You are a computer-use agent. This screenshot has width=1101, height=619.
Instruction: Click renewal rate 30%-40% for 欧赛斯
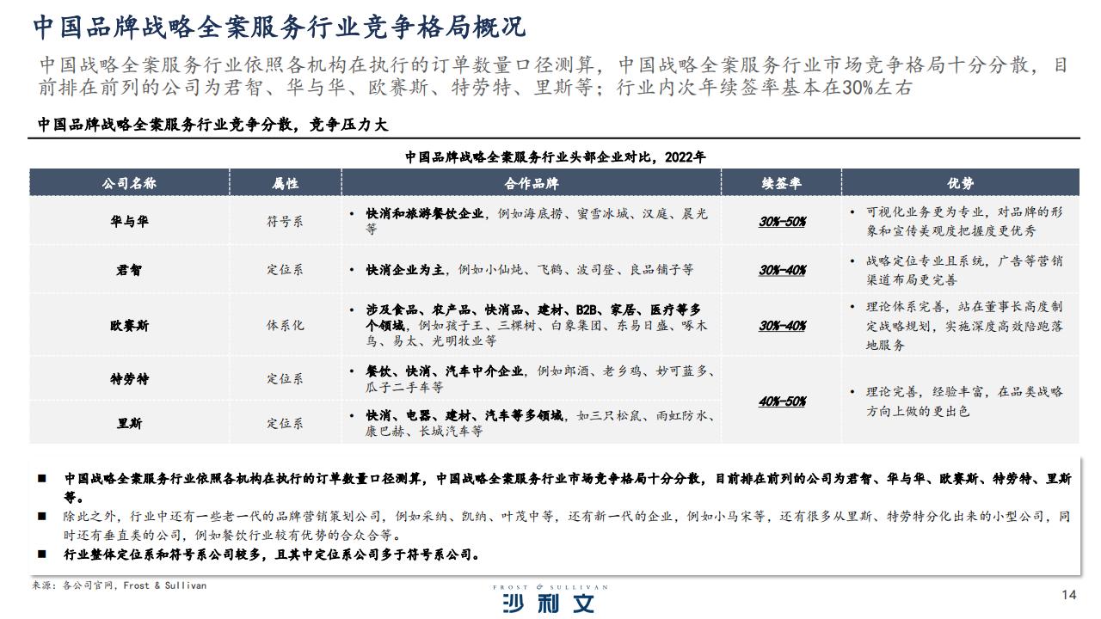click(x=782, y=326)
